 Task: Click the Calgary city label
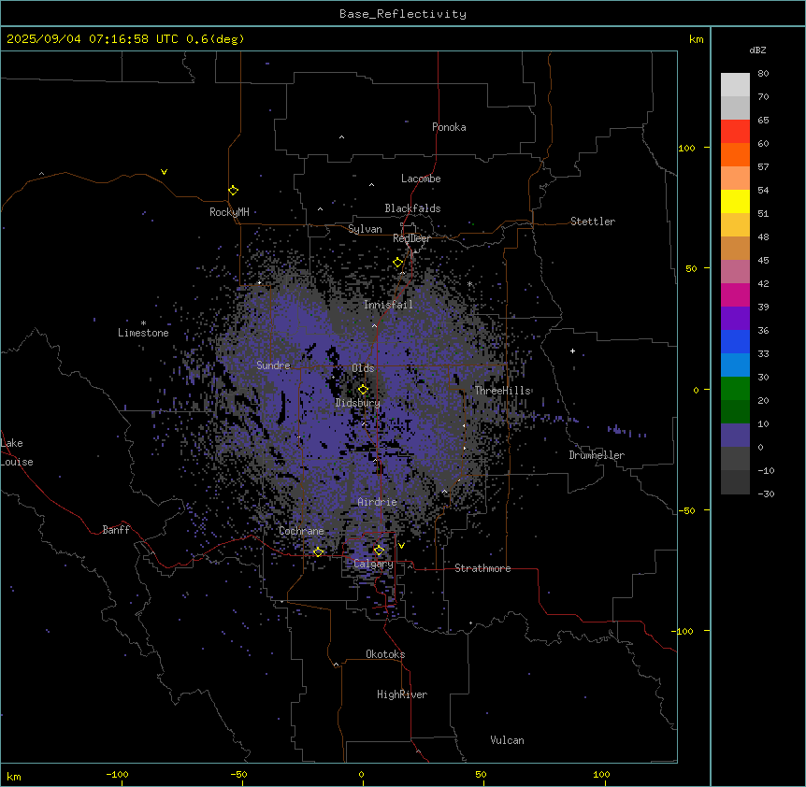pos(373,564)
